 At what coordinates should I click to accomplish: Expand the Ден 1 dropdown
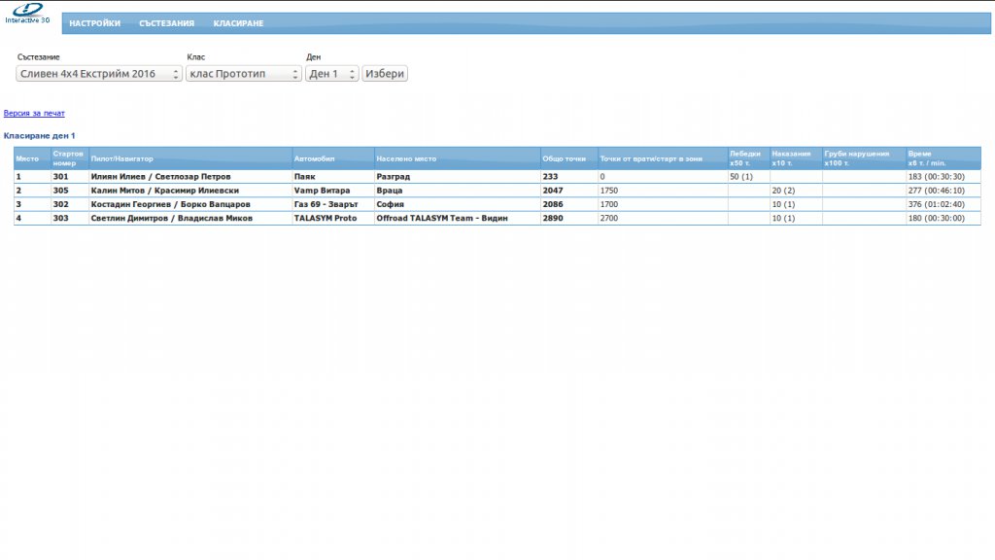[x=332, y=74]
